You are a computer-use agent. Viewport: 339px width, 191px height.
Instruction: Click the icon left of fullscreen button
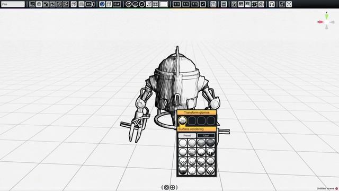tap(282, 4)
